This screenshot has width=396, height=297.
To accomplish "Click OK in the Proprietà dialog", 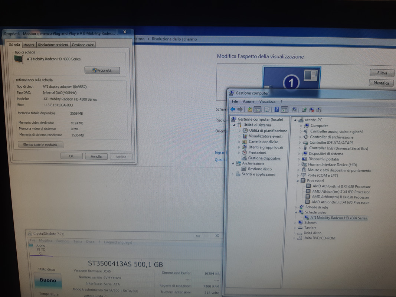I will coord(72,156).
